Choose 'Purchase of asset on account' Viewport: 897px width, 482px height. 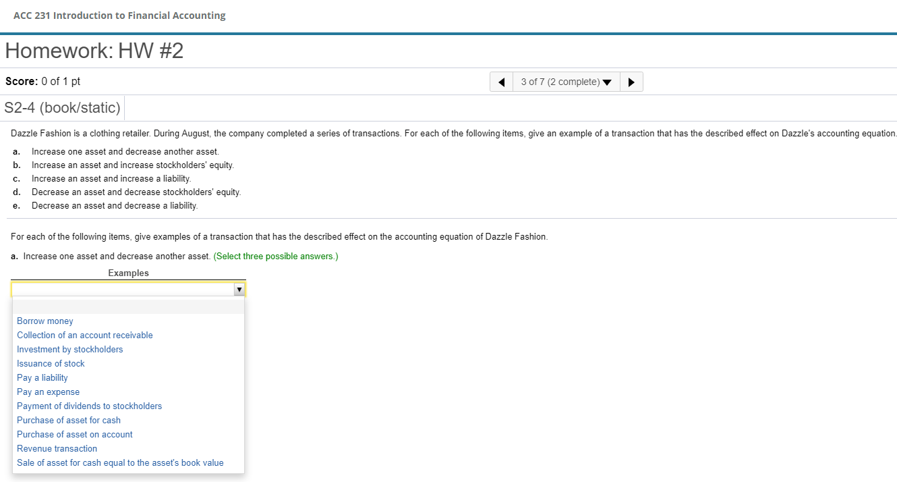coord(75,435)
